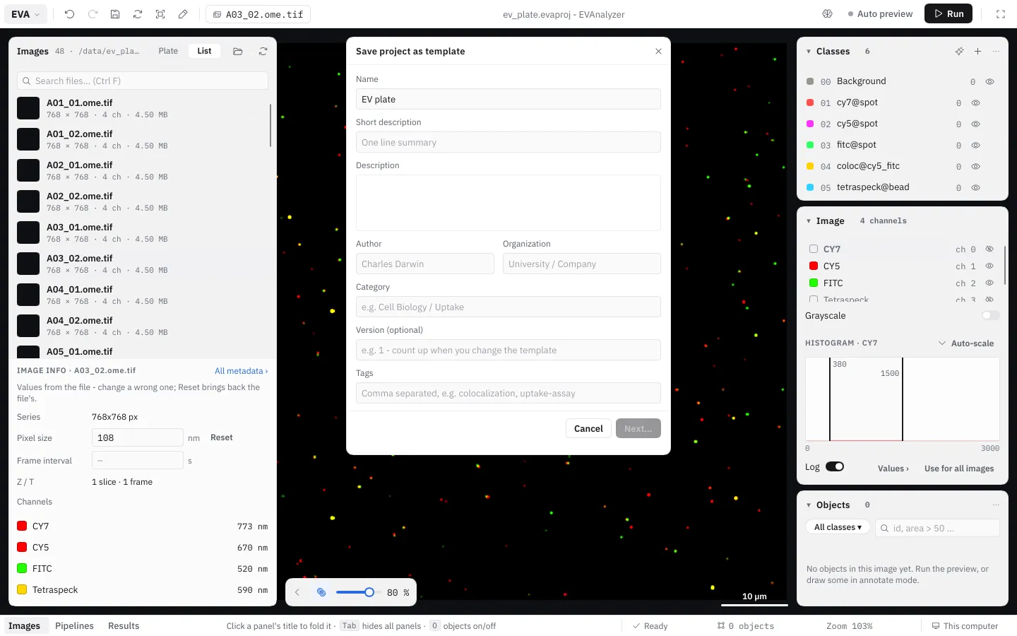Viewport: 1017px width, 636px height.
Task: Collapse the Objects panel triangle
Action: (x=808, y=505)
